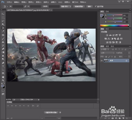This screenshot has width=132, height=120.
Task: Select the Dodge tool
Action: click(3, 59)
